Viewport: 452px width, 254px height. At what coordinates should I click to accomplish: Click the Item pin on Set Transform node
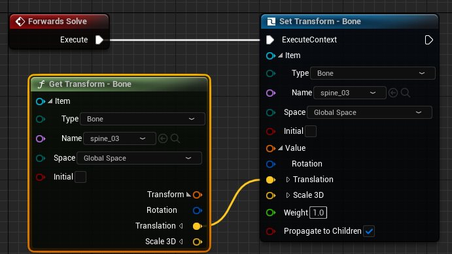click(270, 56)
